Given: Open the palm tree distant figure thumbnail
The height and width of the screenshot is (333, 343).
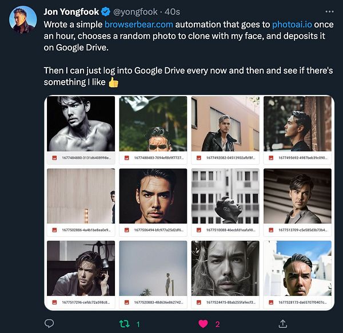Looking at the screenshot, I should [x=153, y=268].
